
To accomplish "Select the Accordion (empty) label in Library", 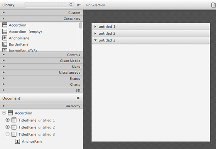I will 25,32.
